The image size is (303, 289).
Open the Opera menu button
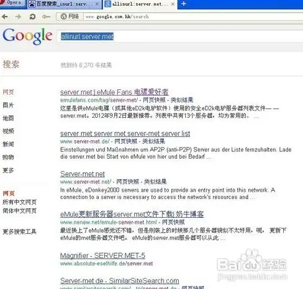coord(12,3)
